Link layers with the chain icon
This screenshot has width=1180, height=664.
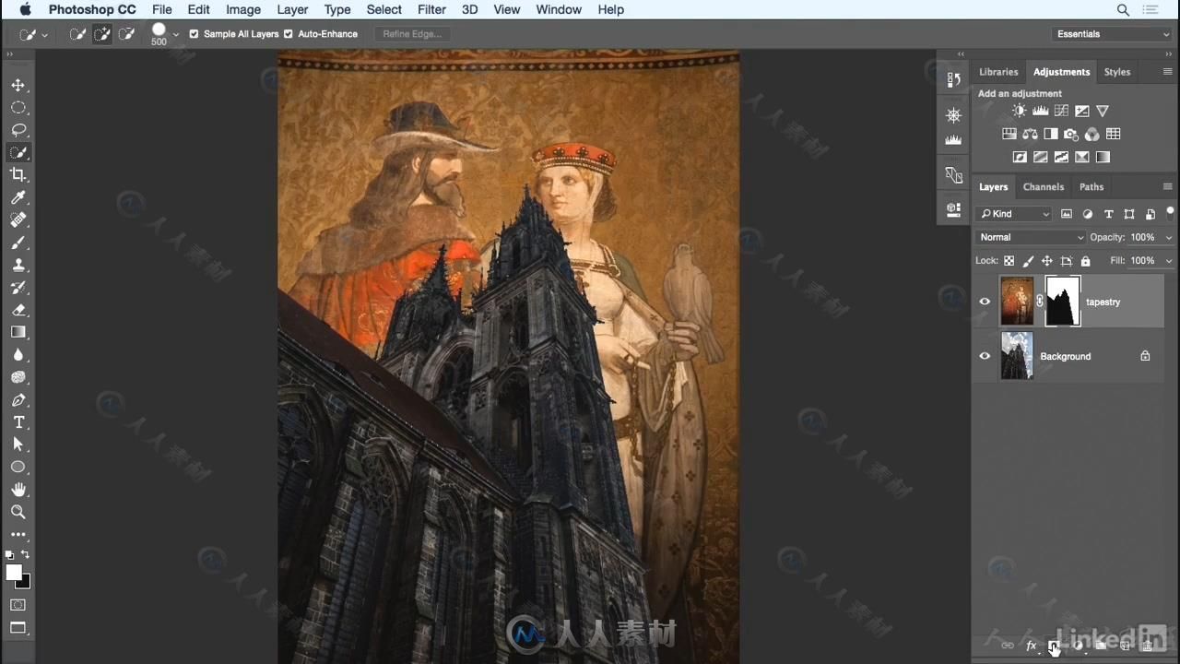pos(1008,646)
